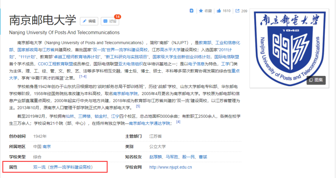The height and width of the screenshot is (178, 336).
Task: Open the 三牌楼 campus link
Action: [x=84, y=116]
